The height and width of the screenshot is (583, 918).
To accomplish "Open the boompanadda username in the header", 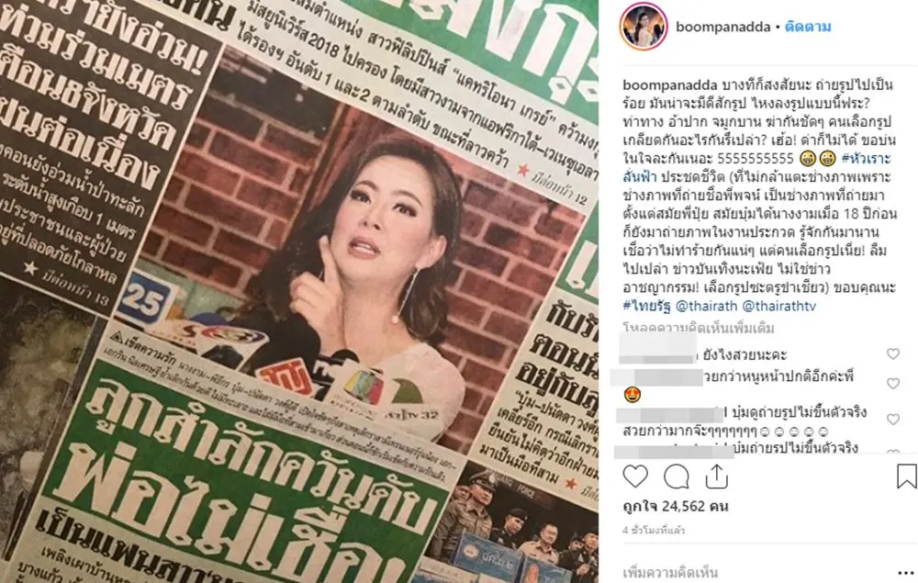I will coord(723,27).
